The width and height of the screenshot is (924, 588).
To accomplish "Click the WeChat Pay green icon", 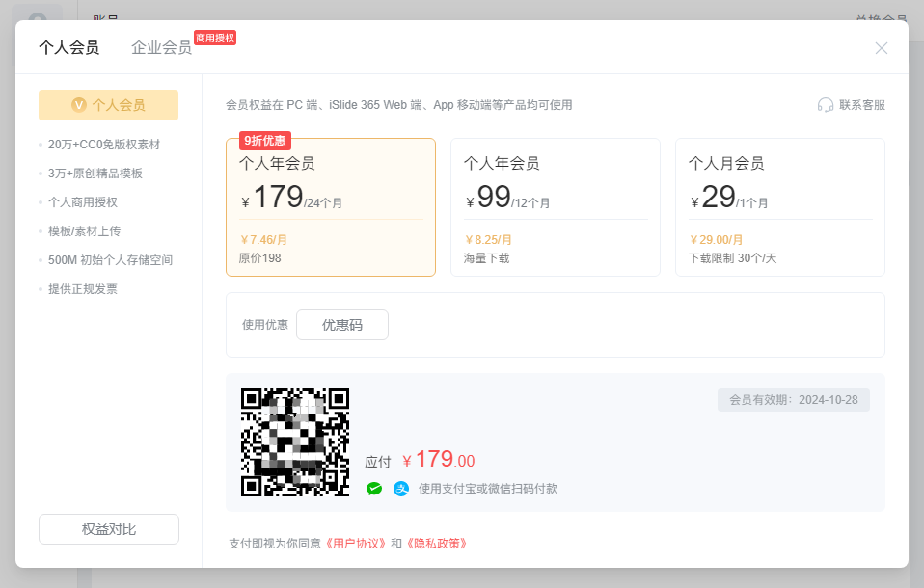I will tap(374, 489).
